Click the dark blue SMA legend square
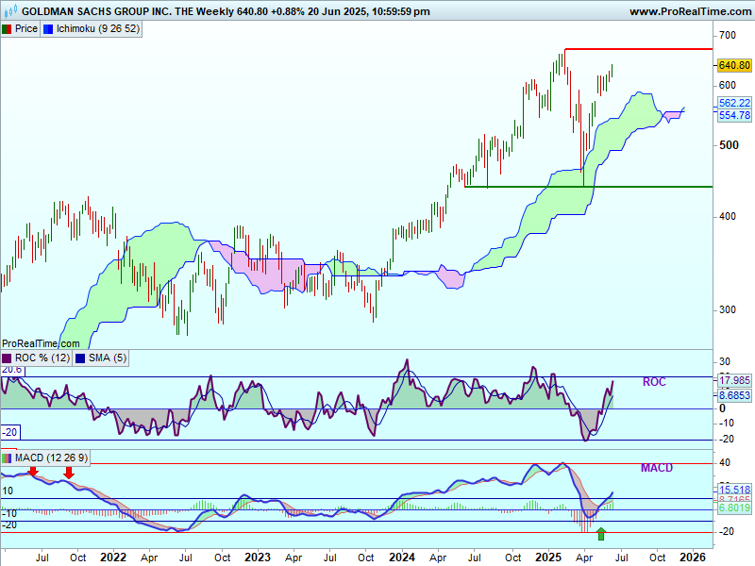This screenshot has height=566, width=755. click(x=79, y=358)
